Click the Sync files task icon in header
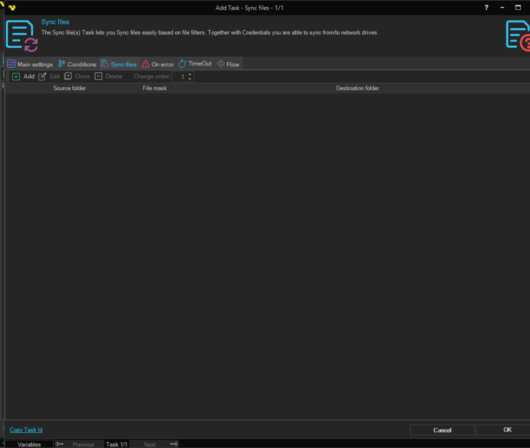The width and height of the screenshot is (530, 448). point(21,36)
